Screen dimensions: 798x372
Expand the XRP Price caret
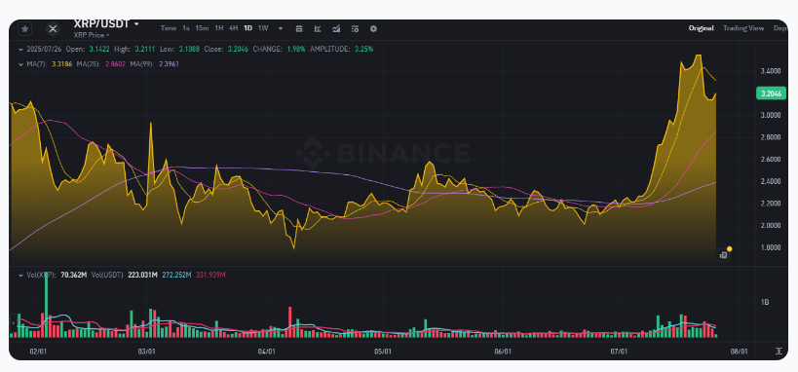(x=108, y=35)
